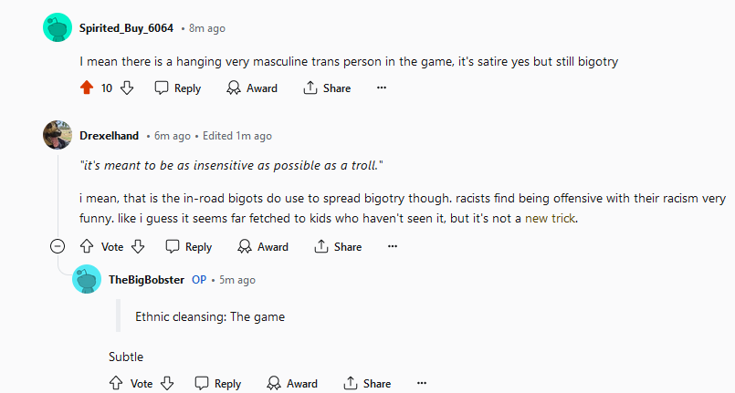Share TheBigBobster's reply

click(367, 384)
